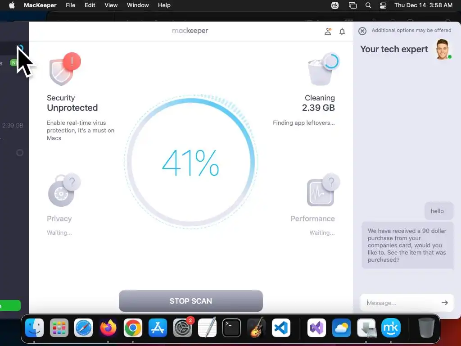Click the Security shield alert icon
The height and width of the screenshot is (346, 461).
[64, 69]
